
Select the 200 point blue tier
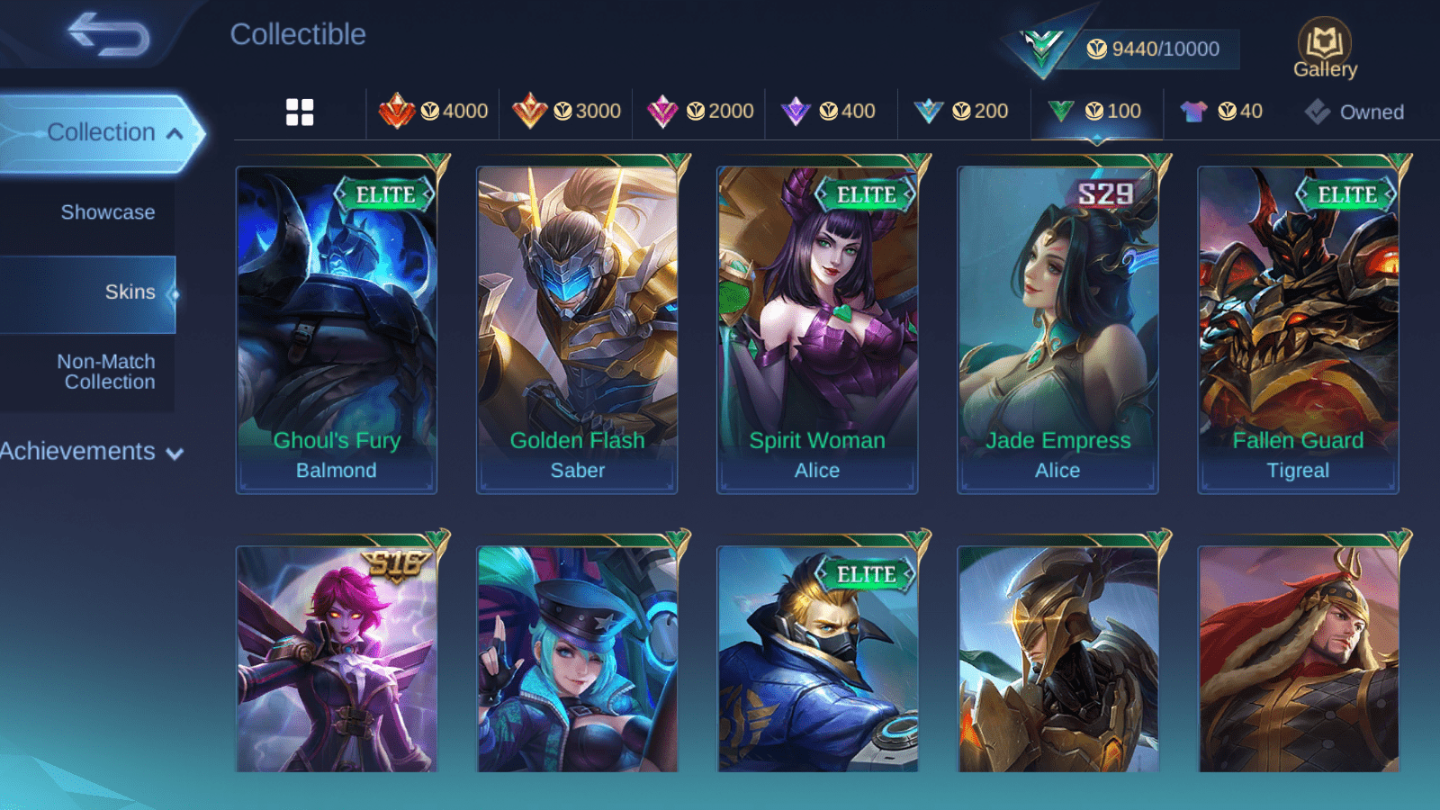(x=961, y=112)
